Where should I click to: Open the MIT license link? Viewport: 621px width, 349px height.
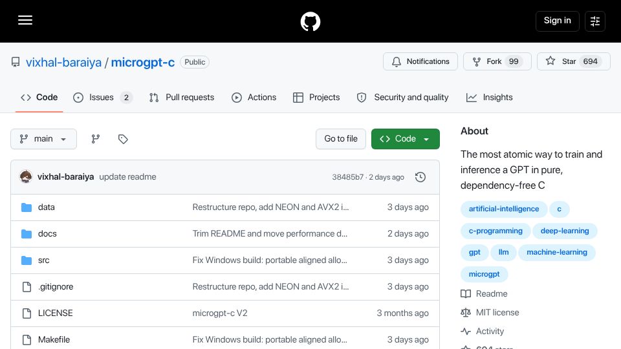pos(490,313)
